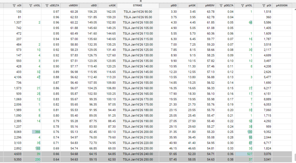This screenshot has height=163, width=296.
Task: Sort by the cBID column header
Action: [94, 6]
